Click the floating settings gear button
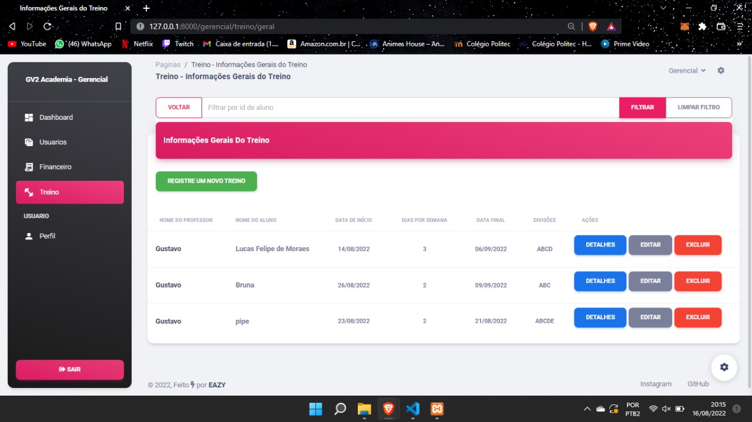Viewport: 752px width, 422px height. click(x=724, y=367)
